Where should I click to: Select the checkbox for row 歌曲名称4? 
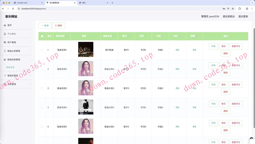coord(42,107)
